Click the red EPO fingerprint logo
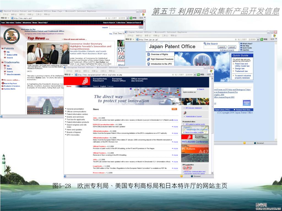The height and width of the screenshot is (211, 282). (x=85, y=81)
